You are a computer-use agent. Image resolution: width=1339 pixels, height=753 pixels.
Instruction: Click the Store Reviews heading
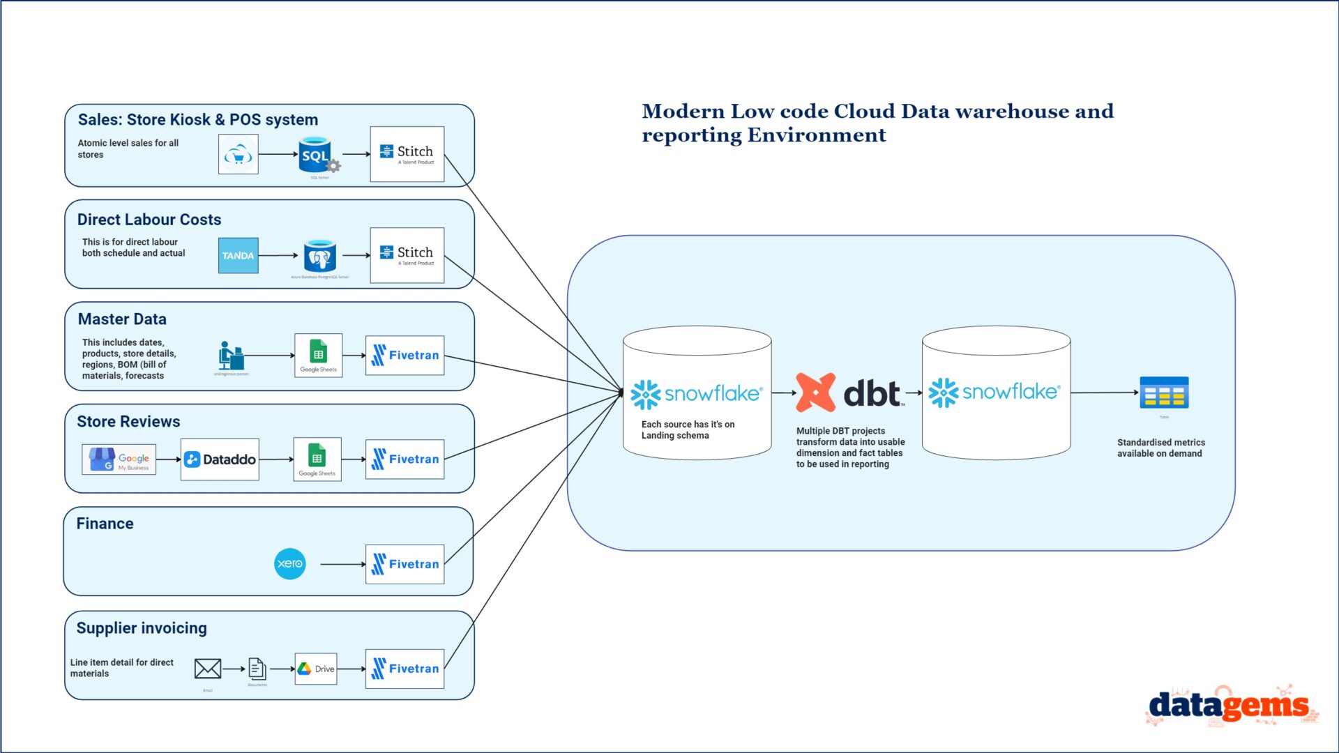click(128, 422)
